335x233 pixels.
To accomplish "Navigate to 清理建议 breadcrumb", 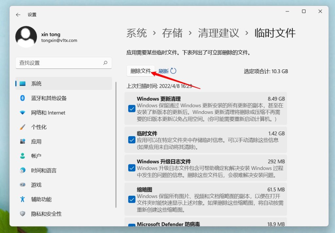I will pyautogui.click(x=218, y=33).
